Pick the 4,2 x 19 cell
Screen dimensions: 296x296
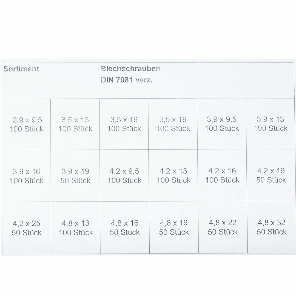click(271, 175)
